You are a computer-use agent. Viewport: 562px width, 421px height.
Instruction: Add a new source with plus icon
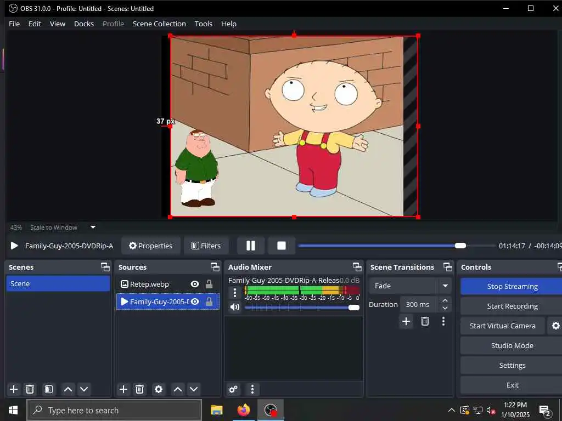[123, 389]
